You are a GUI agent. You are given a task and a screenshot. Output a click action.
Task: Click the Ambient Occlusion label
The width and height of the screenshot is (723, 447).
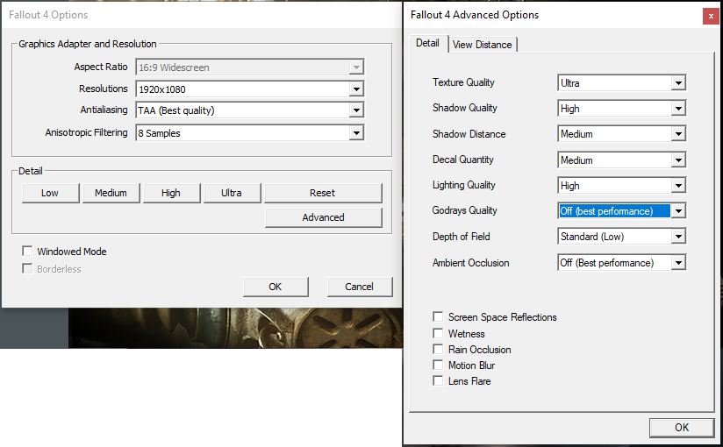471,263
